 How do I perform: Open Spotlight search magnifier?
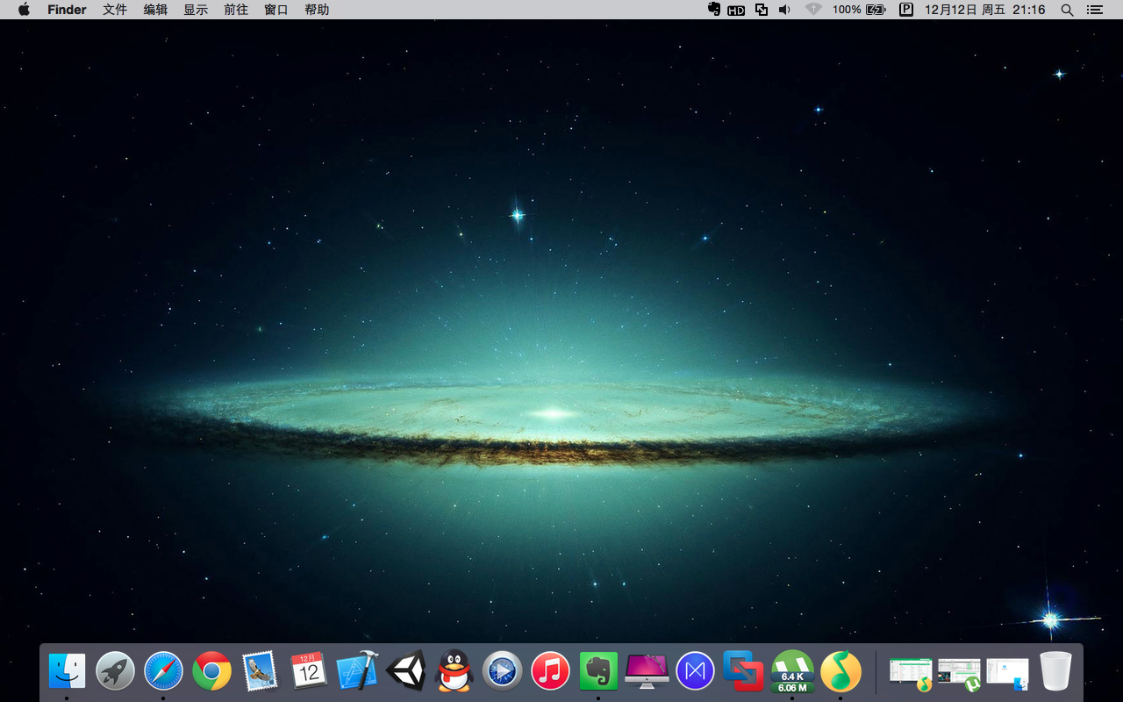pos(1067,10)
